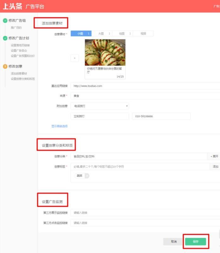220x253 pixels.
Task: Click the potato dish creative thumbnail
Action: click(105, 52)
